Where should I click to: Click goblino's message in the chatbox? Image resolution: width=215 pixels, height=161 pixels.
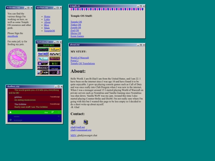(35, 99)
